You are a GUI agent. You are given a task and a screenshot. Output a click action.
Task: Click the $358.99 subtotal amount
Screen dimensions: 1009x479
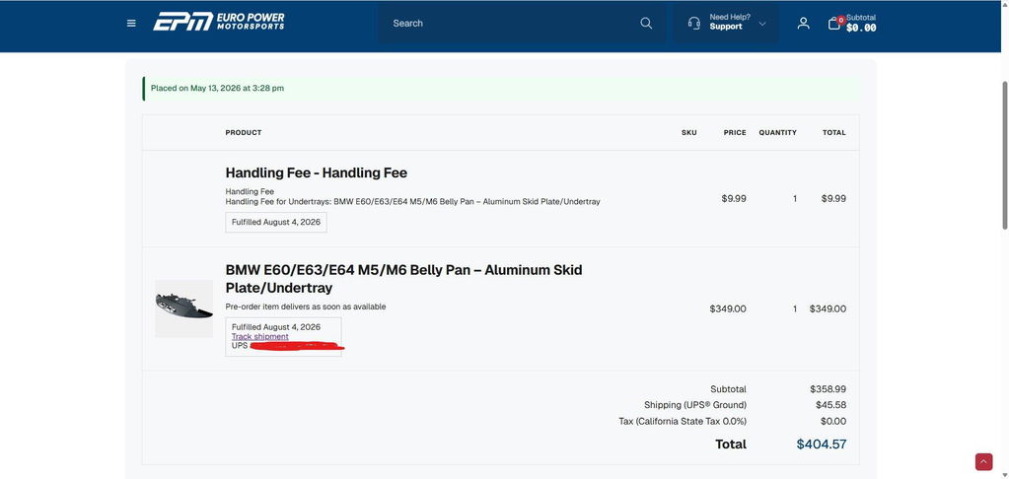829,389
